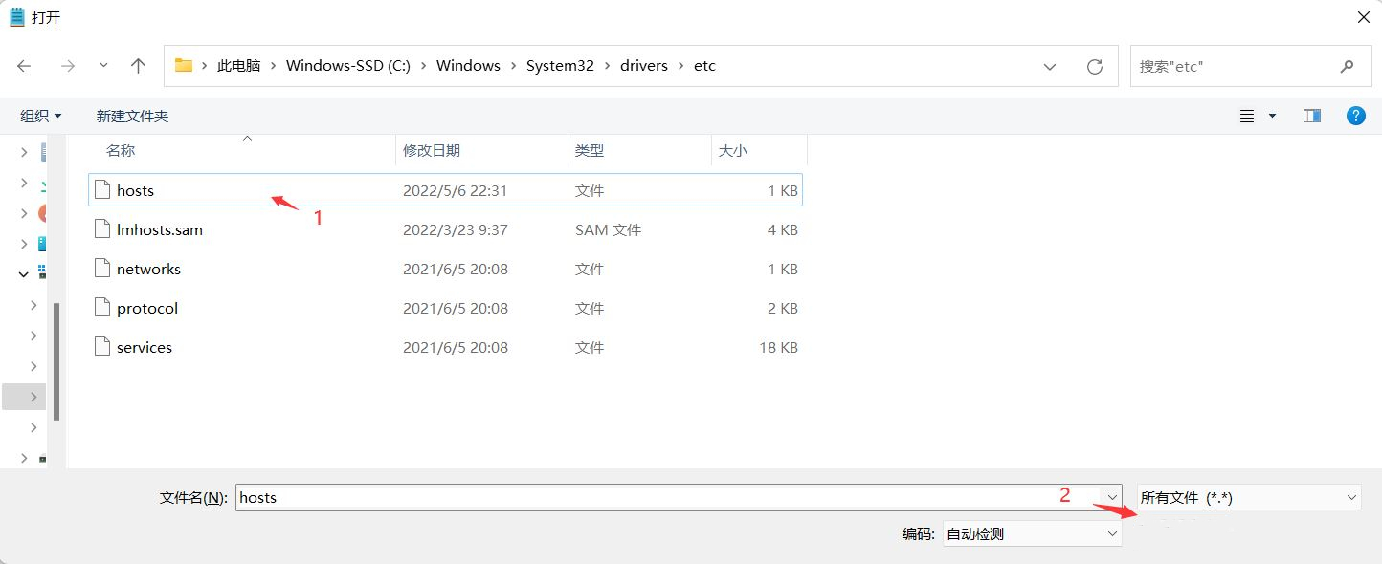The image size is (1382, 564).
Task: Open Help via the question mark icon
Action: 1355,116
